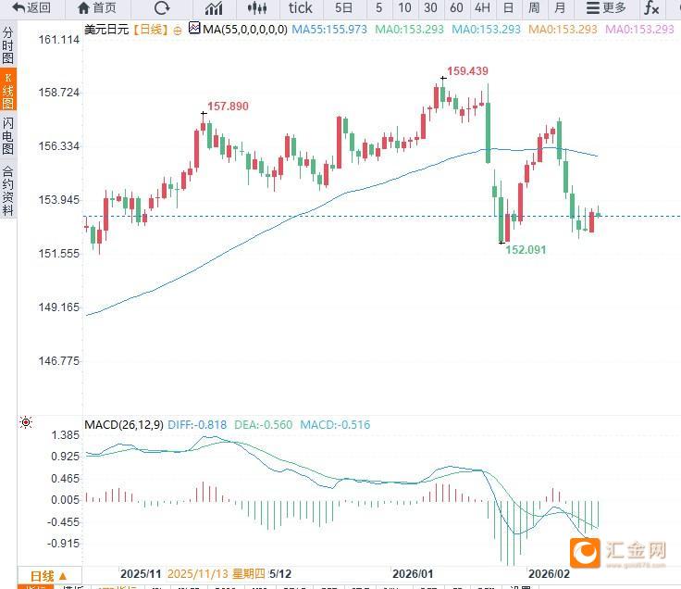Screen dimensions: 681x589
Task: Open MA indicator settings icon
Action: click(194, 29)
